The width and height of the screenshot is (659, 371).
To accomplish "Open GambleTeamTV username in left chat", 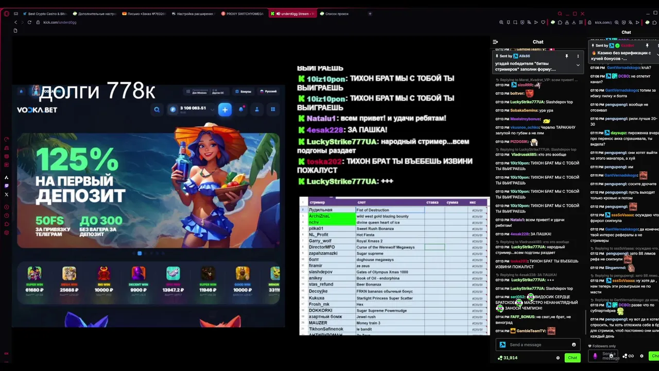I will click(531, 331).
